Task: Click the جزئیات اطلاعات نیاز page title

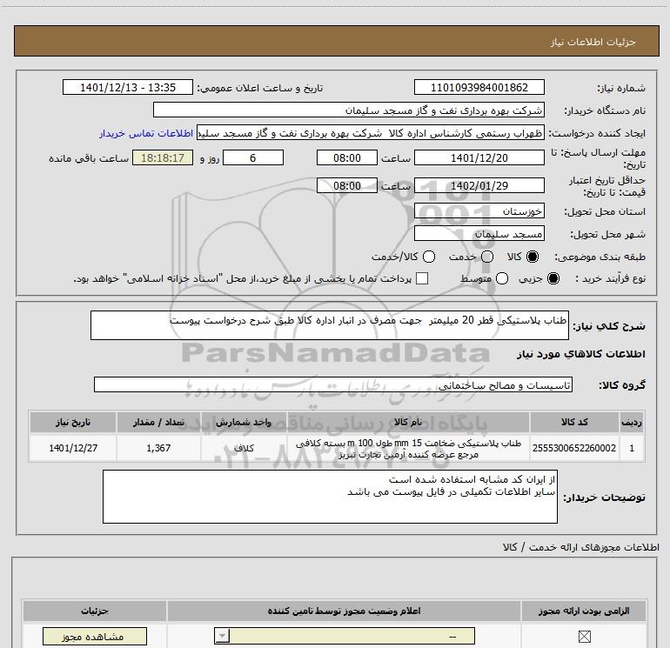Action: (x=593, y=42)
